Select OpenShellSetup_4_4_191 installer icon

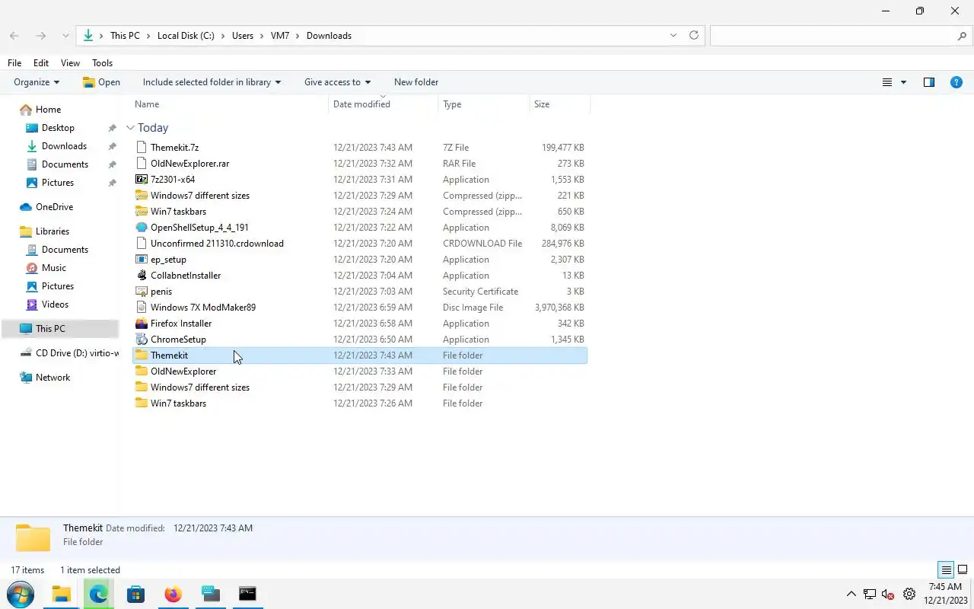141,228
